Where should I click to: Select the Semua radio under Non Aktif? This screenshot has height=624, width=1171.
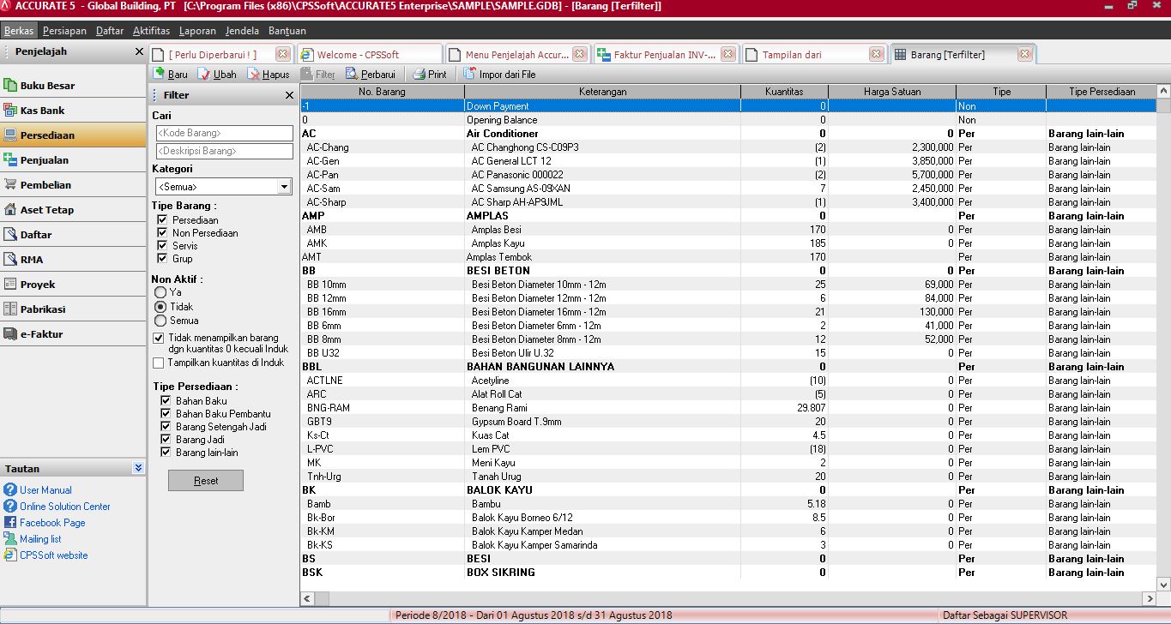pyautogui.click(x=160, y=321)
